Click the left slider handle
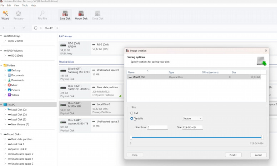This screenshot has width=277, height=166. [x=131, y=137]
